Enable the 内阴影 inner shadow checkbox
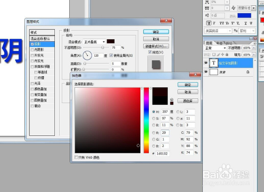Image resolution: width=264 pixels, height=192 pixels. coord(32,50)
